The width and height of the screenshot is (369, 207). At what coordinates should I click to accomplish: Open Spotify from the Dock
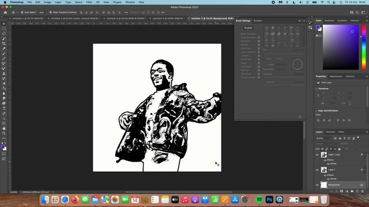(x=259, y=200)
